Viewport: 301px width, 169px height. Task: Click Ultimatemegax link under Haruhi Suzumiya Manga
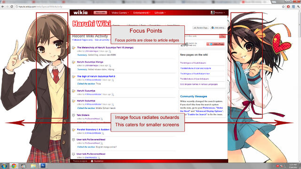(x=92, y=66)
